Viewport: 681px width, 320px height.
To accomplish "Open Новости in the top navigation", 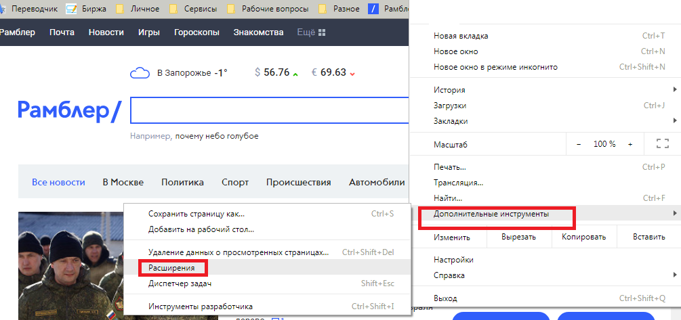I will (106, 32).
